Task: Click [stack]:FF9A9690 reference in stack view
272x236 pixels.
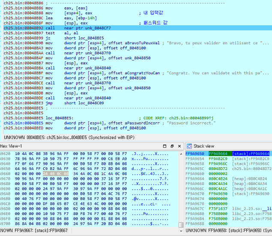Action: coord(251,194)
